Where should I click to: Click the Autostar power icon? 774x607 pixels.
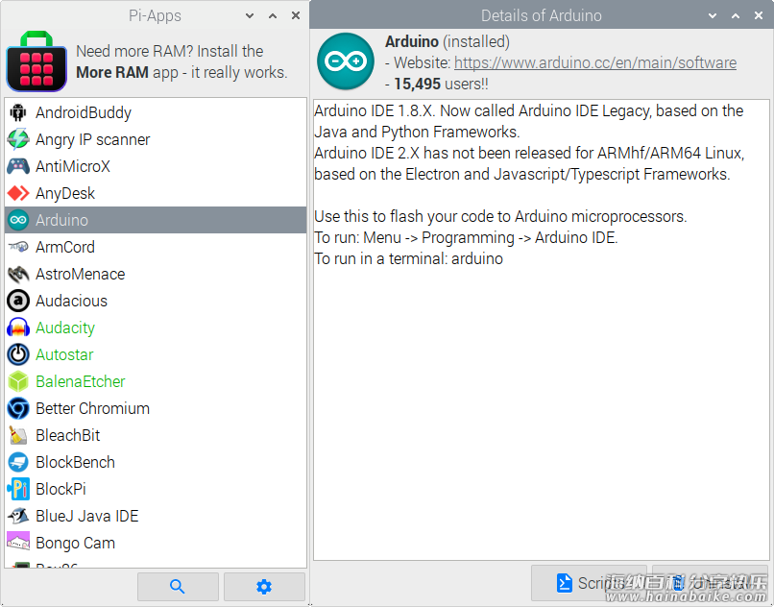click(18, 354)
